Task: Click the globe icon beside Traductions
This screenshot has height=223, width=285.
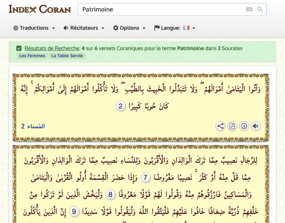Action: pos(16,28)
